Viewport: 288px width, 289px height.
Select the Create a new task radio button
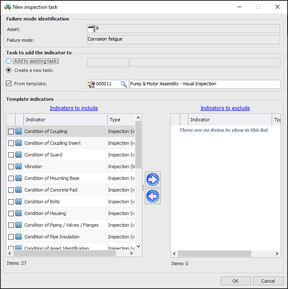[9, 70]
